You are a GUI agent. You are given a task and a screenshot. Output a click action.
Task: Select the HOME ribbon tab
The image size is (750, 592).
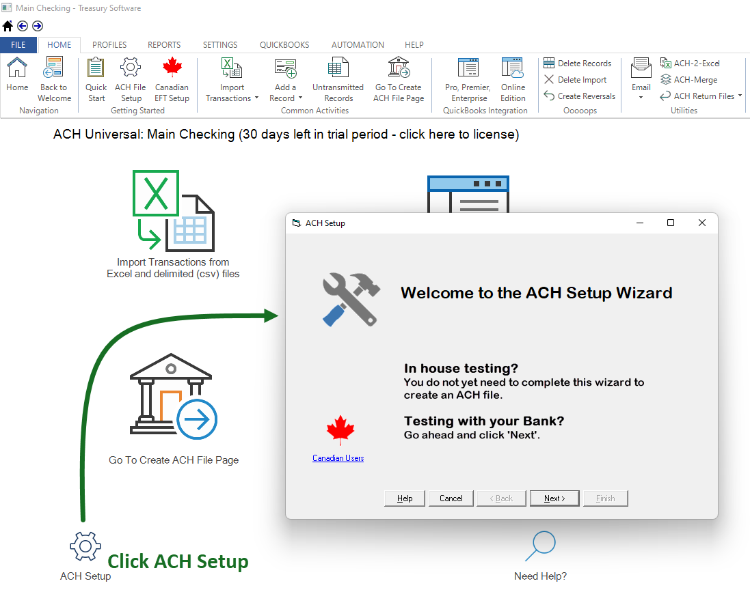(x=59, y=45)
